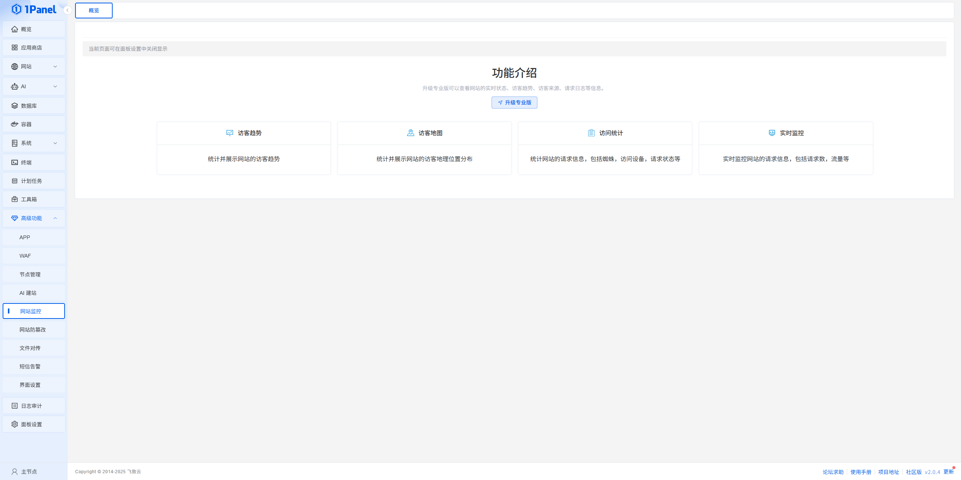Open the 应用商店 app store grid icon
The image size is (961, 480).
coord(15,48)
